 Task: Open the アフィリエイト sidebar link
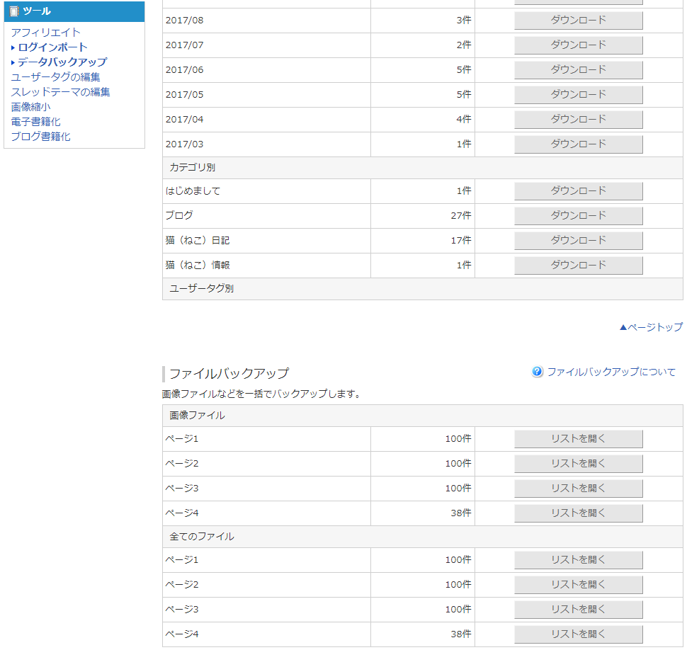tap(45, 33)
